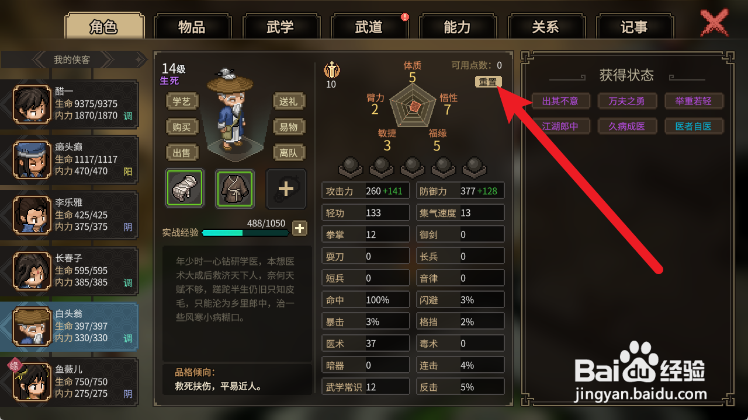Screen dimensions: 748x420
Task: Click the 重置 reset points button
Action: click(x=489, y=82)
